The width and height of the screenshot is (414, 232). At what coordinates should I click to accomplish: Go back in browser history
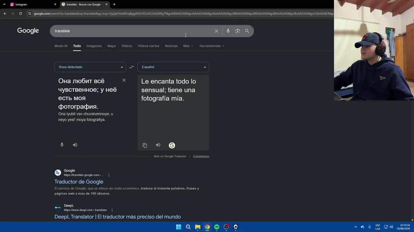5,14
